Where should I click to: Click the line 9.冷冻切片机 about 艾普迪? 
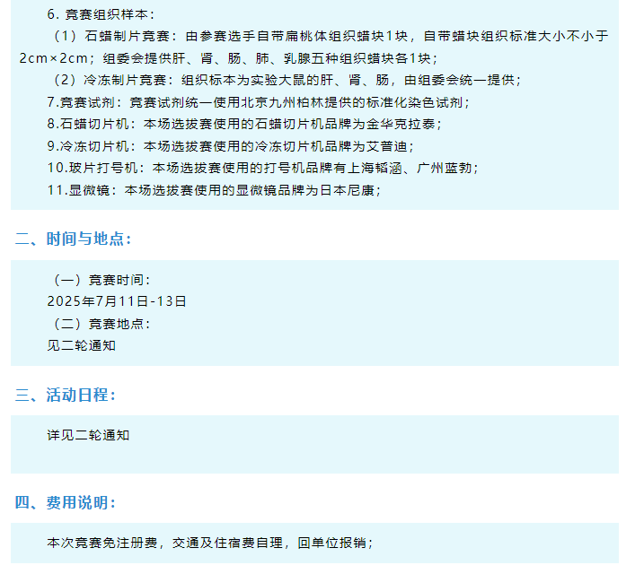tap(231, 146)
